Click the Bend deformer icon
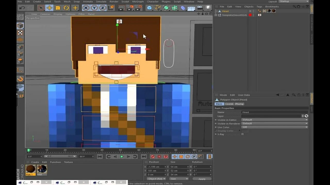The image size is (330, 185). (183, 8)
